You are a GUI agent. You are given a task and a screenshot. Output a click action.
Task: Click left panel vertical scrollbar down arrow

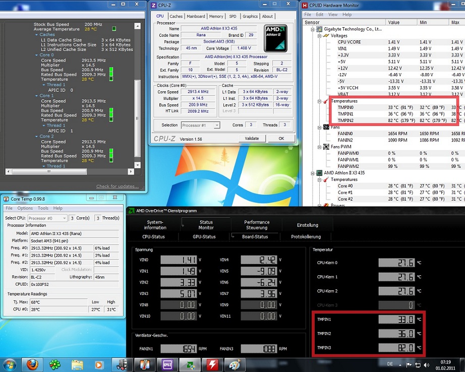(137, 165)
